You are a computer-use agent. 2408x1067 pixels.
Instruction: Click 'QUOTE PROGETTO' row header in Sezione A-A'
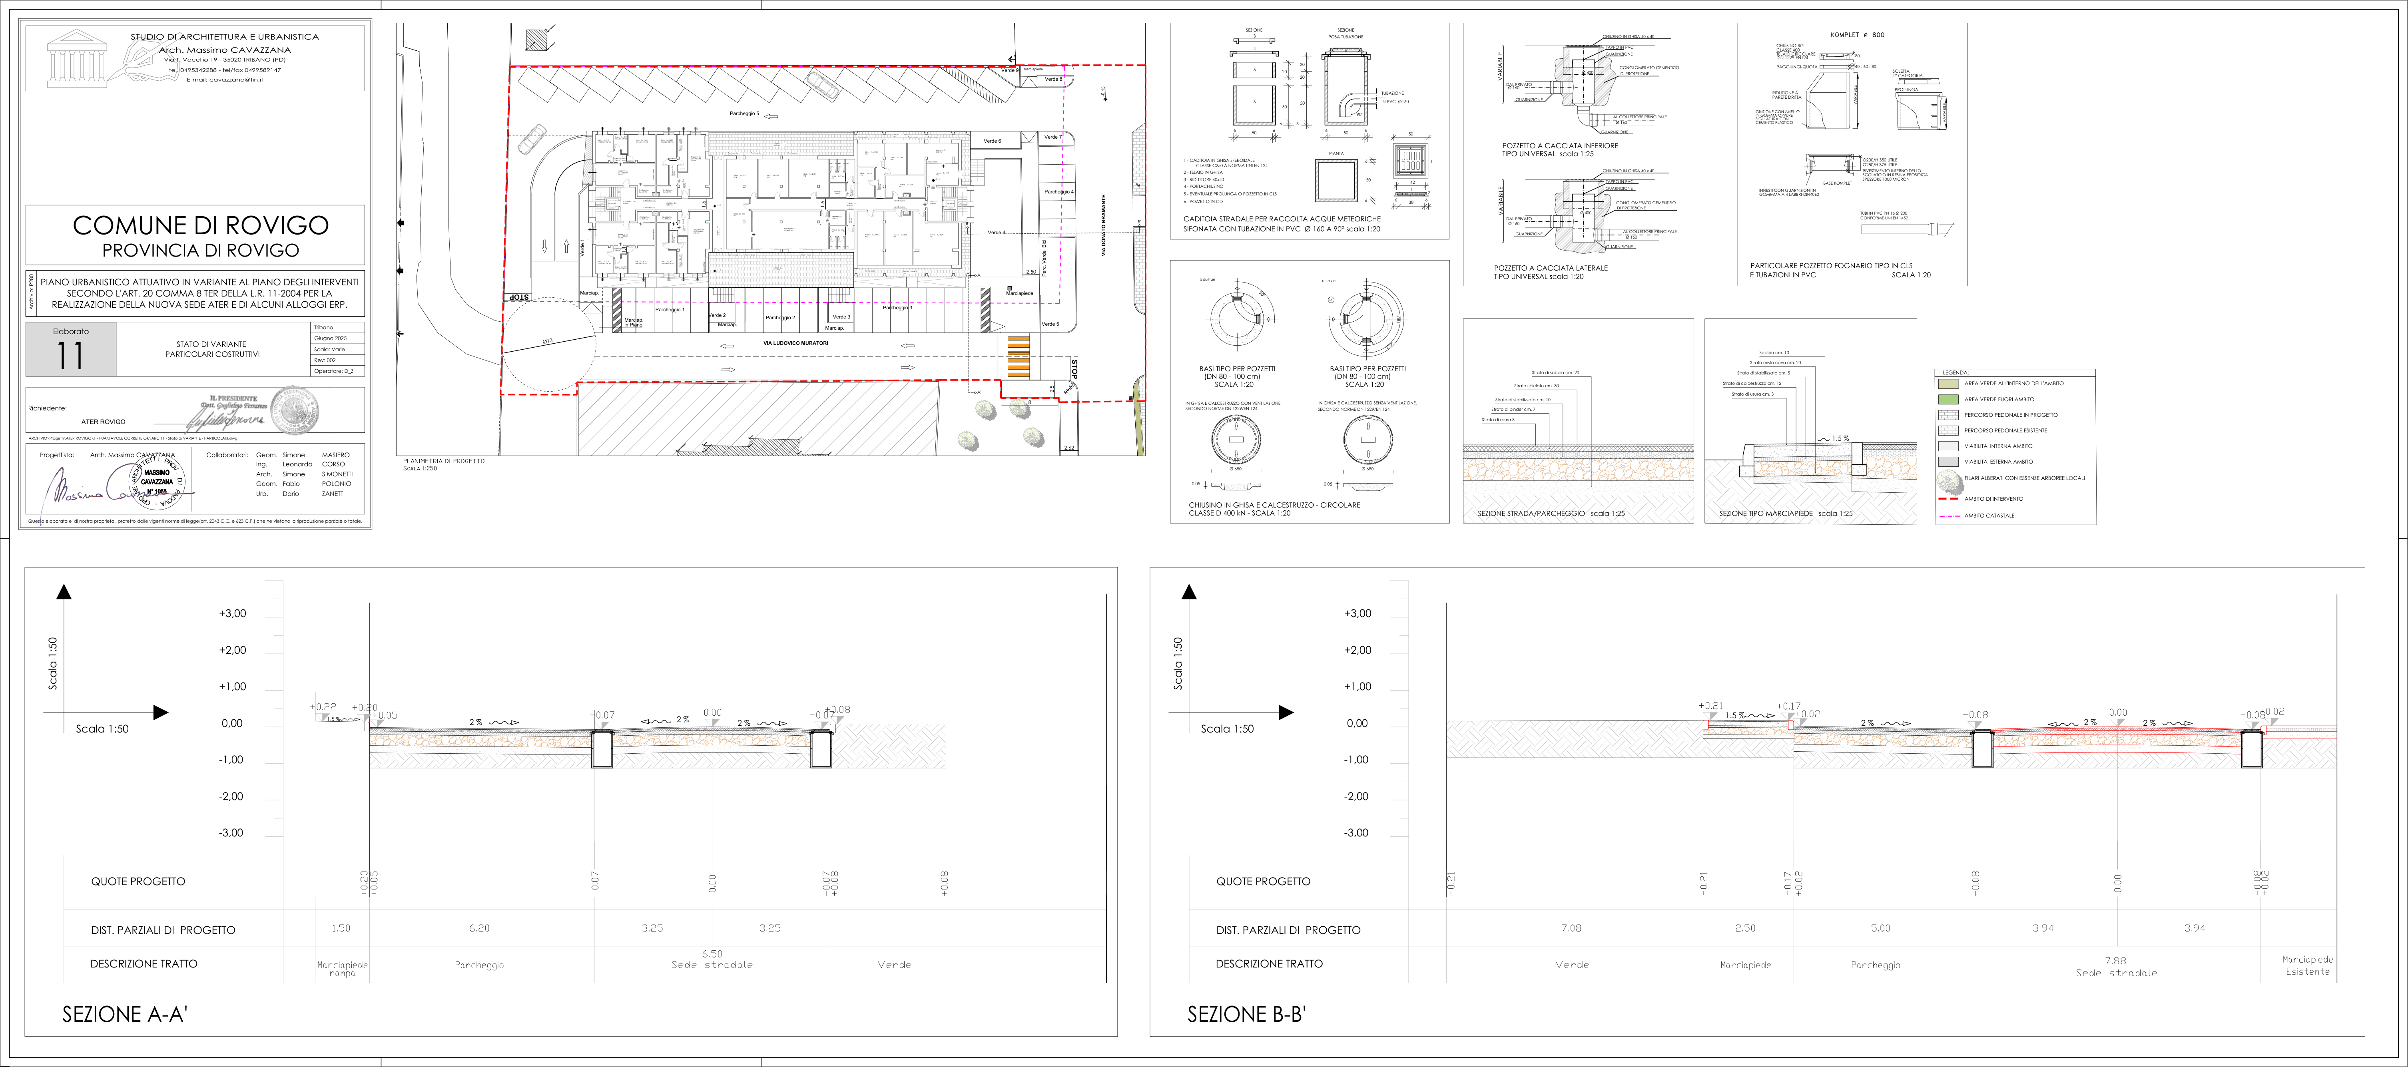138,881
